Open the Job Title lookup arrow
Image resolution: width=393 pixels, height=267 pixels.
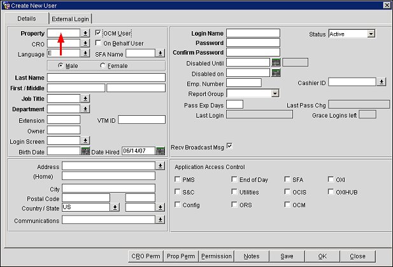point(85,99)
